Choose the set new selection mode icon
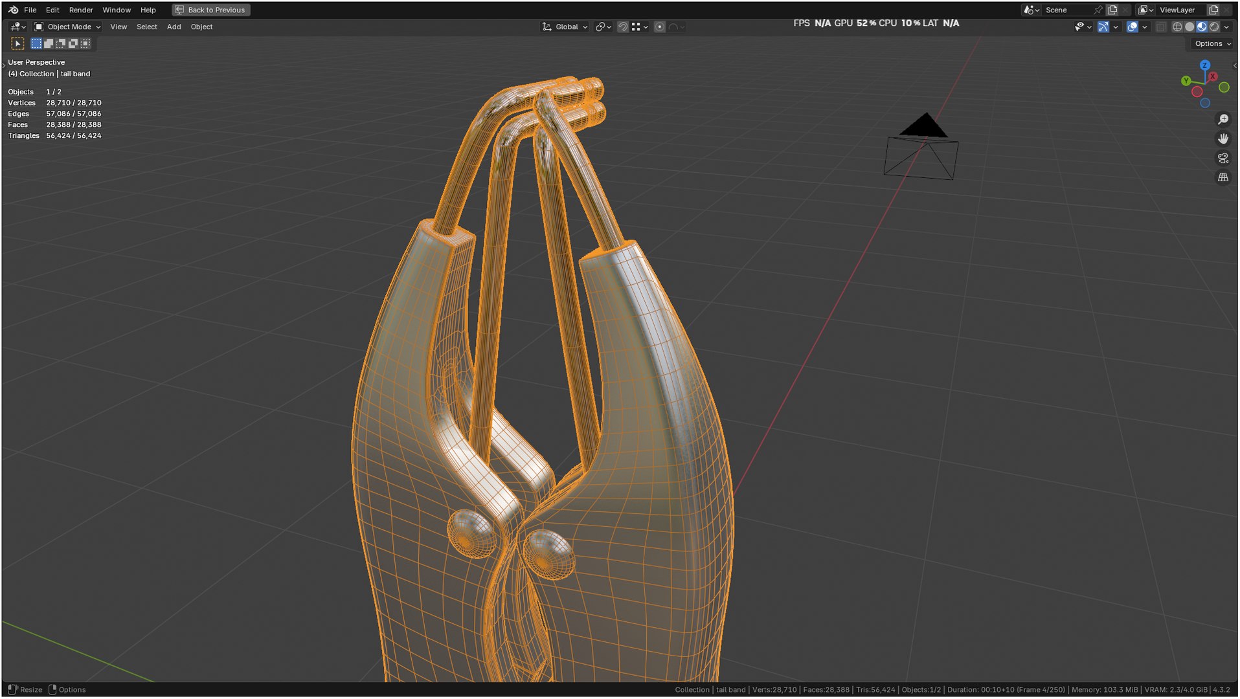 click(36, 43)
